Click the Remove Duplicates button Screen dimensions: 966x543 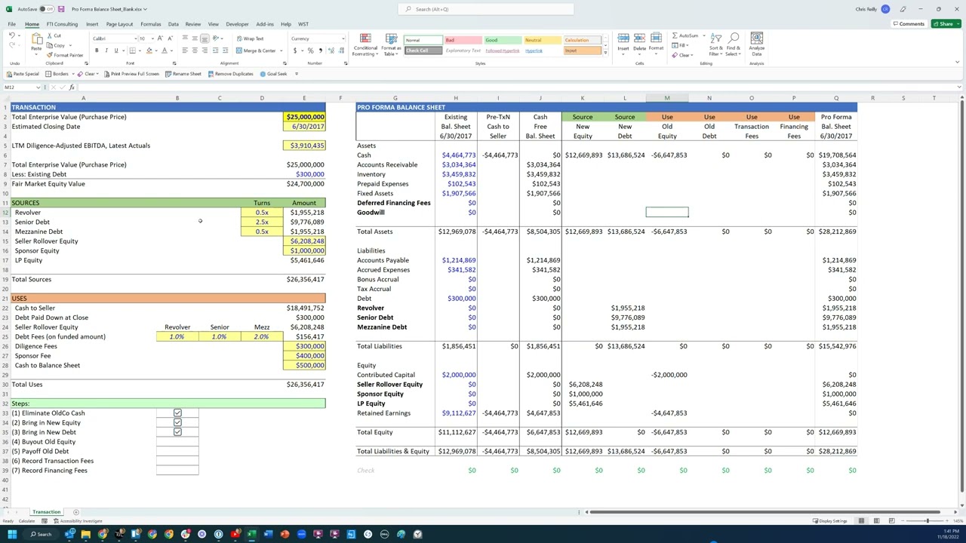point(229,74)
